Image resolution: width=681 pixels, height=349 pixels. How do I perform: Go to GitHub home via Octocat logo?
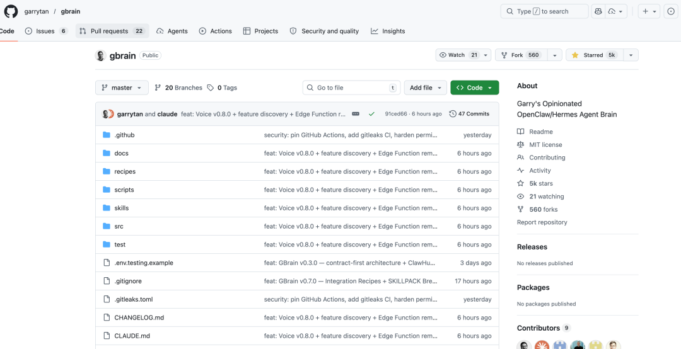point(11,11)
